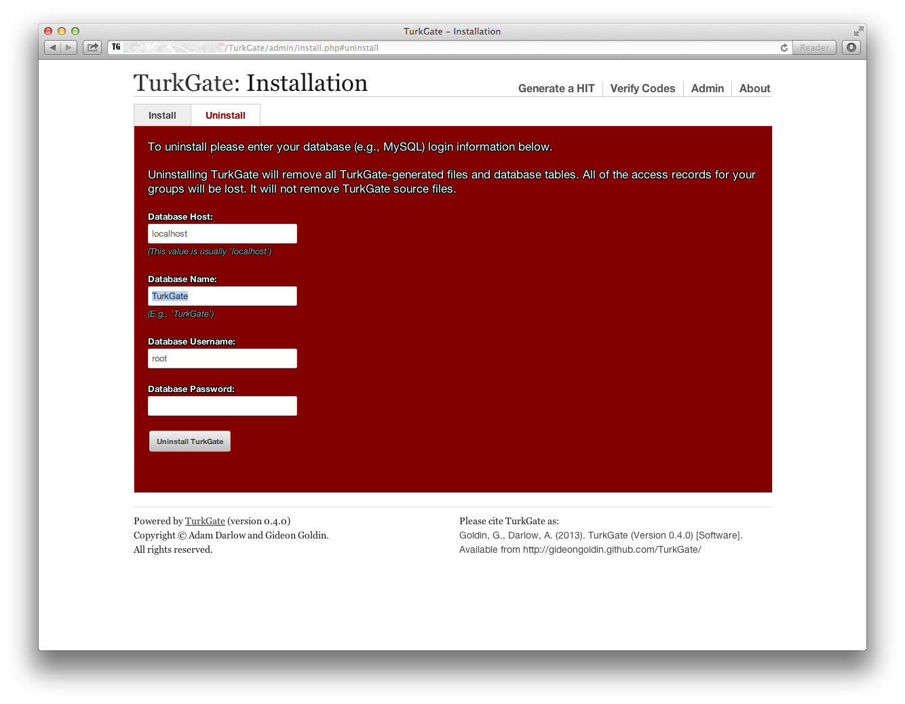Click the 'All rights reserved.' footer text
Image resolution: width=905 pixels, height=704 pixels.
173,549
